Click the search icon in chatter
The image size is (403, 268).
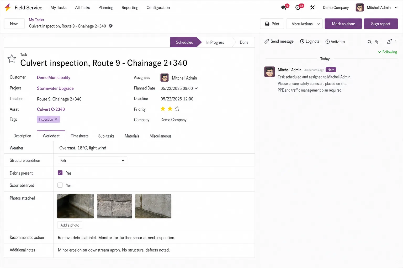369,42
